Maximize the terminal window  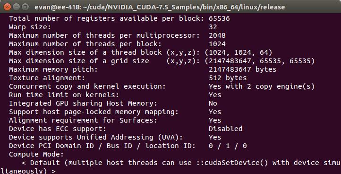coord(26,7)
